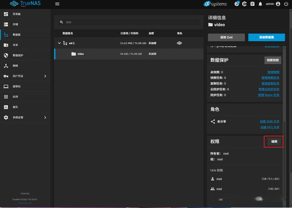Click the 创建 NFS 共享 link
292x208 pixels.
[270, 127]
